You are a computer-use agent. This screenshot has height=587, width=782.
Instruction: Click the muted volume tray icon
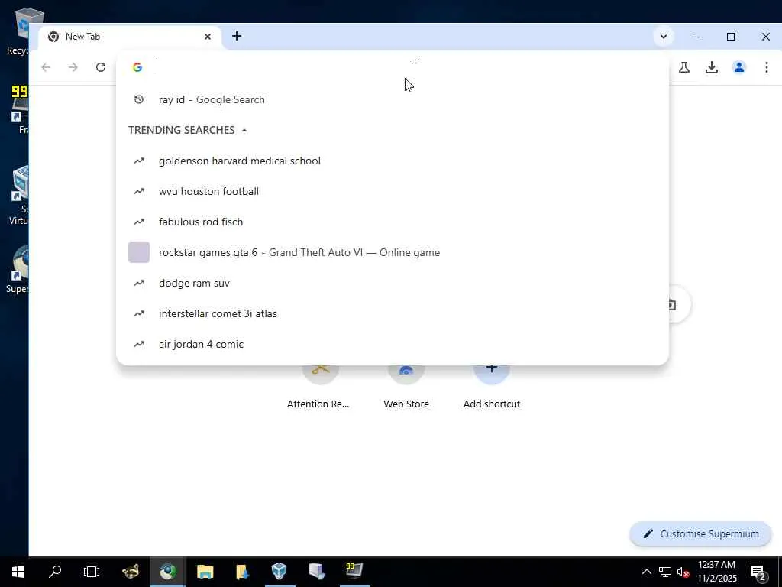[683, 572]
